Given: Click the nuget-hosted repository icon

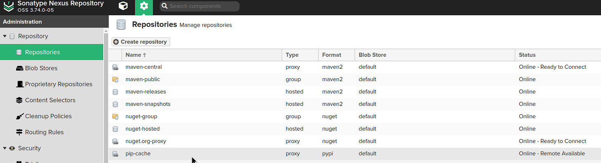Looking at the screenshot, I should pos(115,128).
